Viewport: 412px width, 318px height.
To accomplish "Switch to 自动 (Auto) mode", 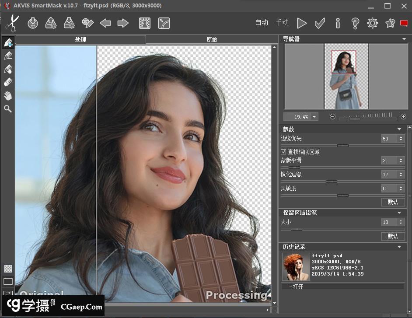I will click(x=262, y=23).
